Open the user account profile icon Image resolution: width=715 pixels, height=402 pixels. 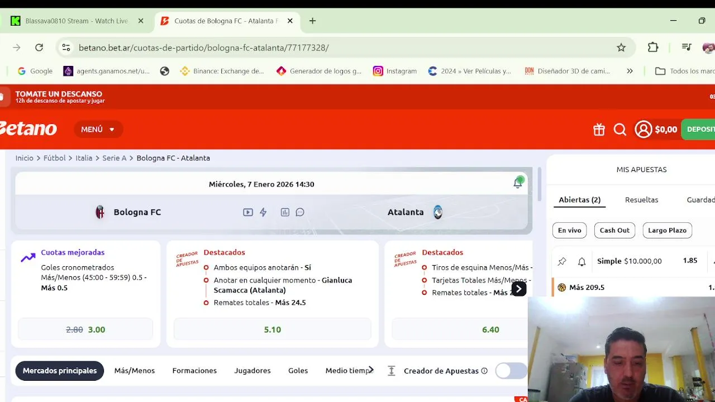(643, 130)
